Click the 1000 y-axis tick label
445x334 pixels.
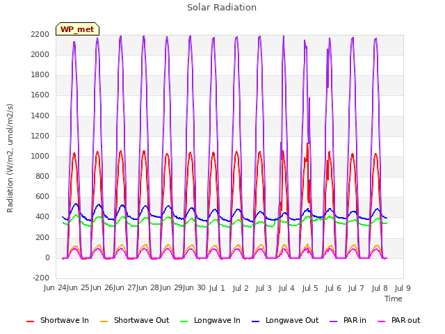pyautogui.click(x=40, y=156)
